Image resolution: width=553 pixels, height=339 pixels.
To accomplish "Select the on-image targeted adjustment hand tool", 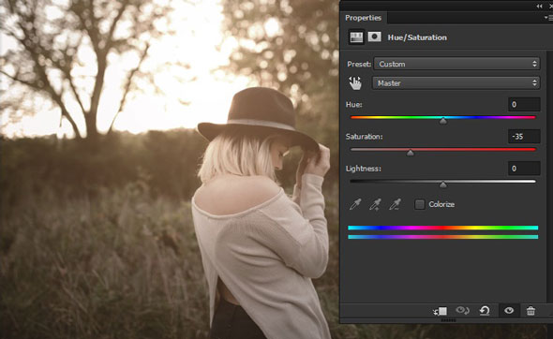I will coord(355,83).
